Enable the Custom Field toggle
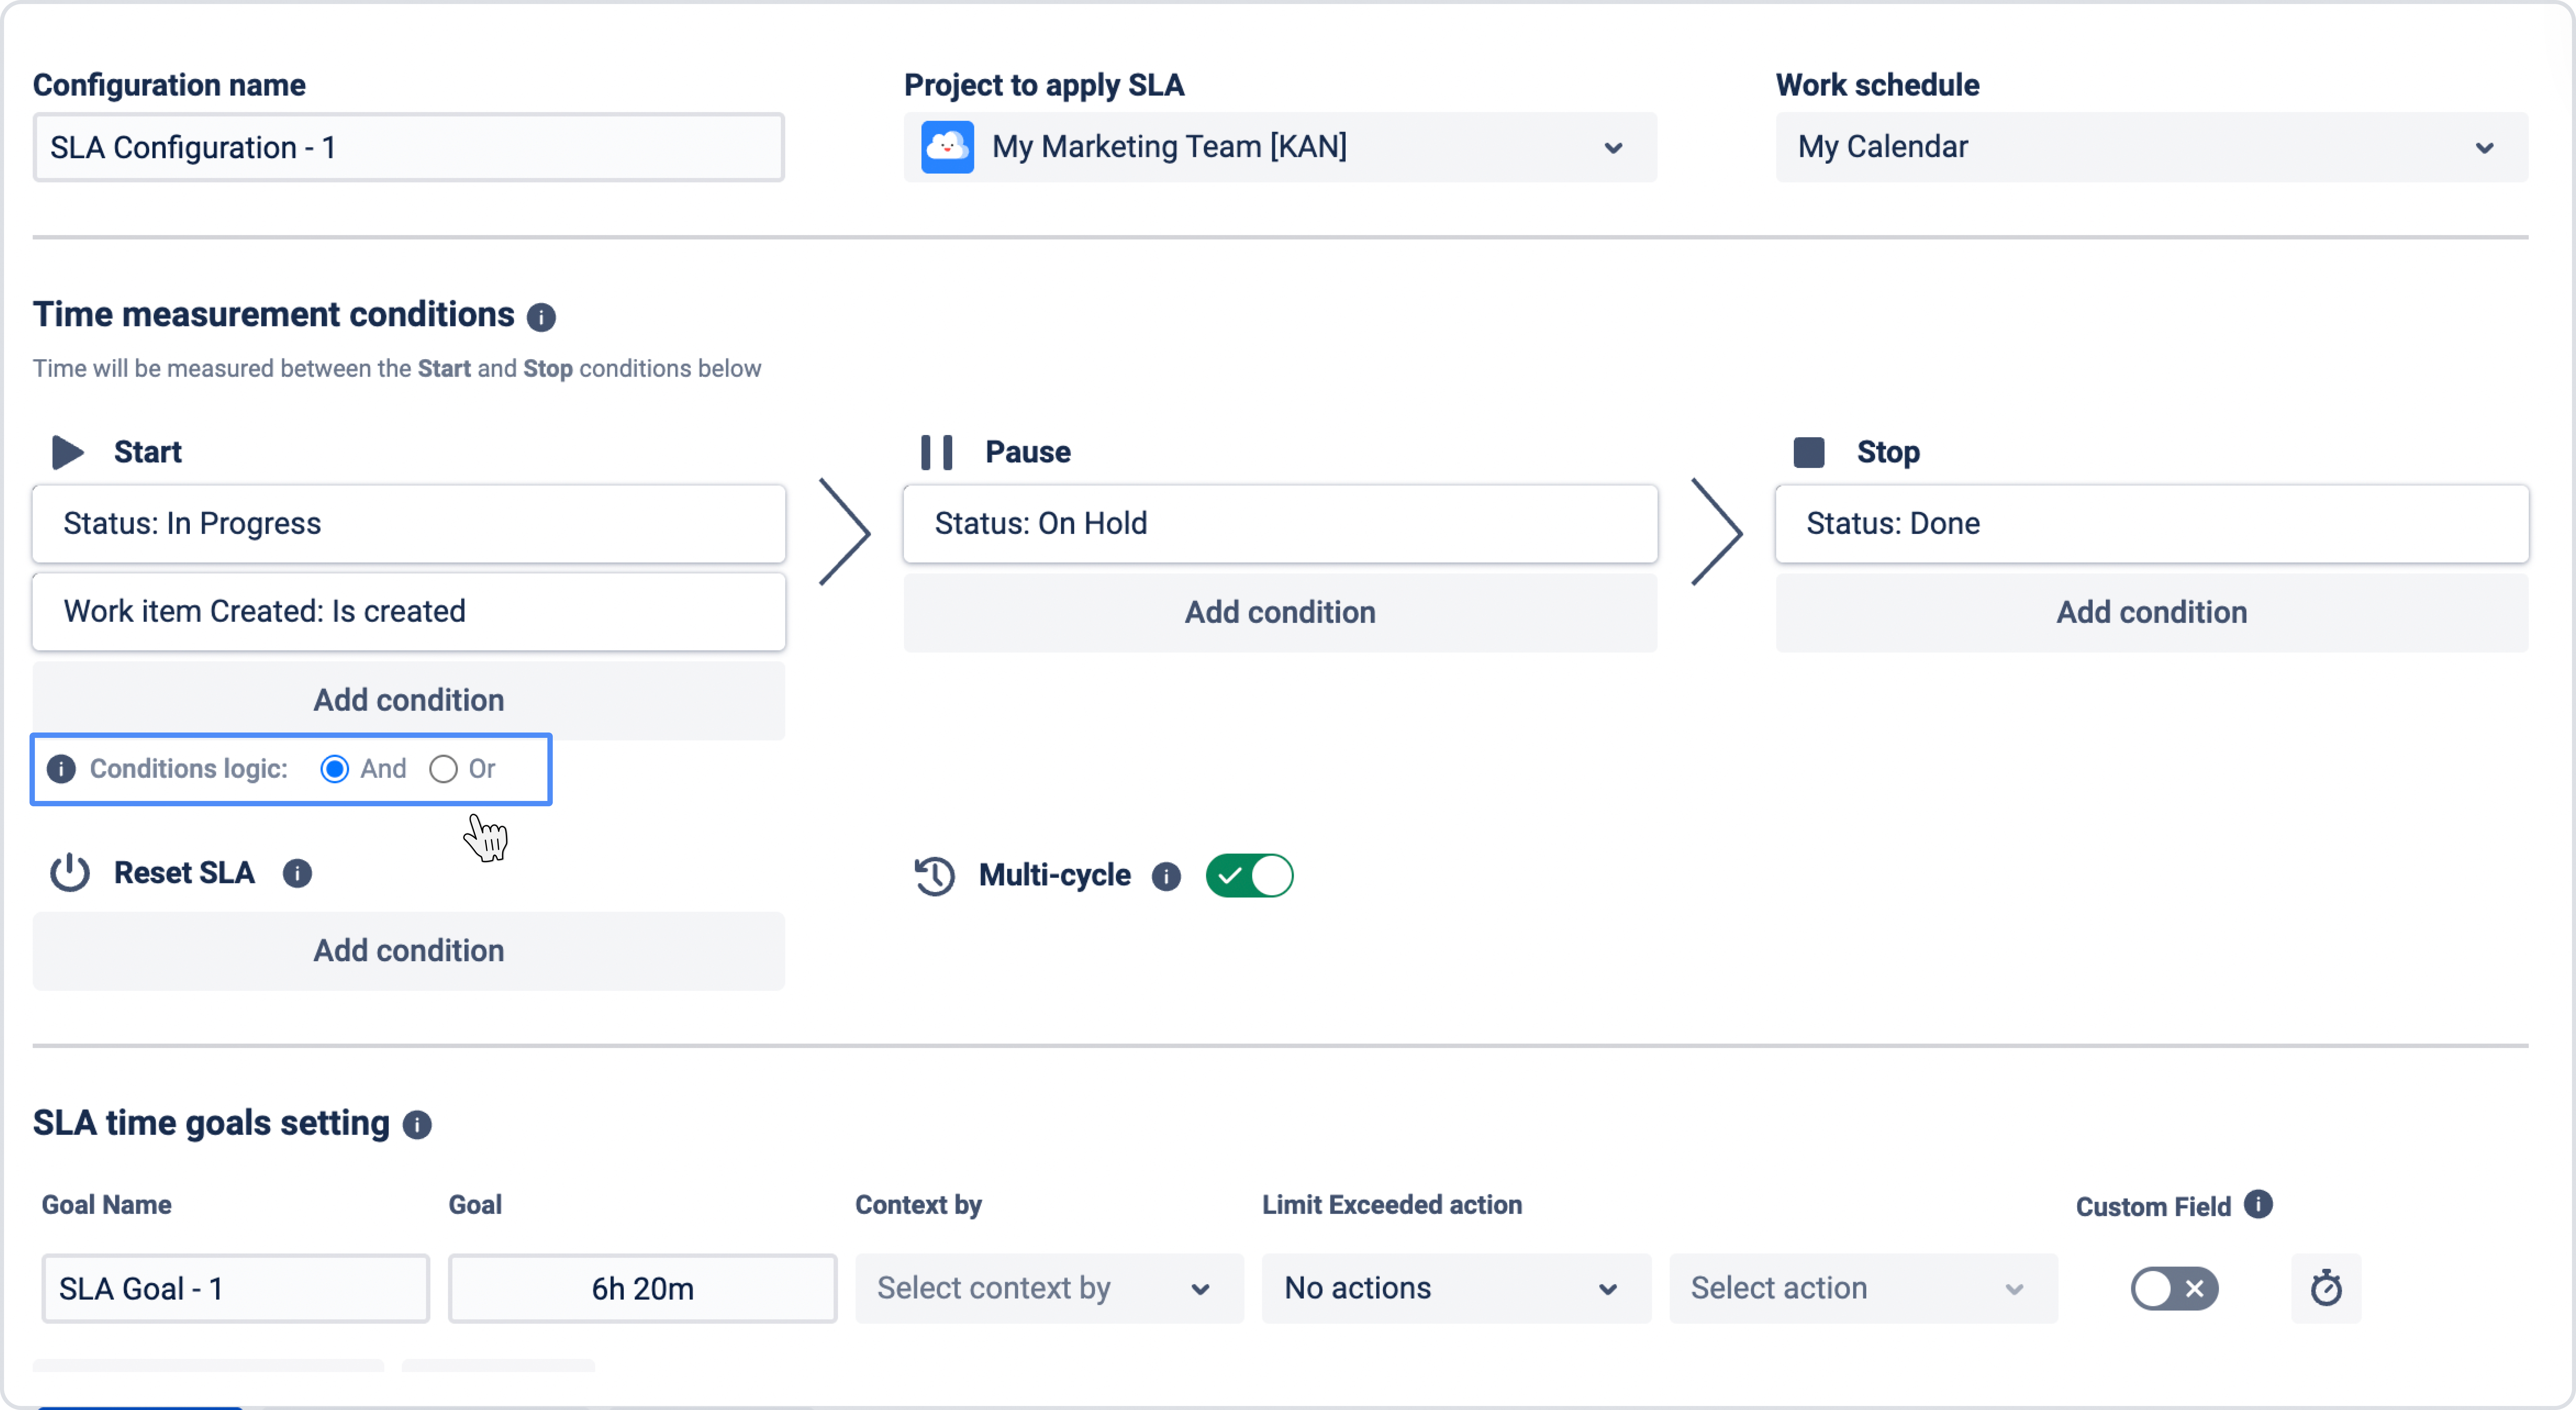 [x=2174, y=1288]
